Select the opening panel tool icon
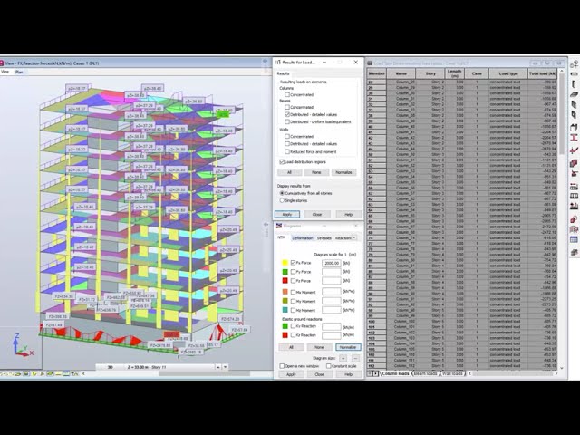580x435 pixels. click(x=574, y=115)
